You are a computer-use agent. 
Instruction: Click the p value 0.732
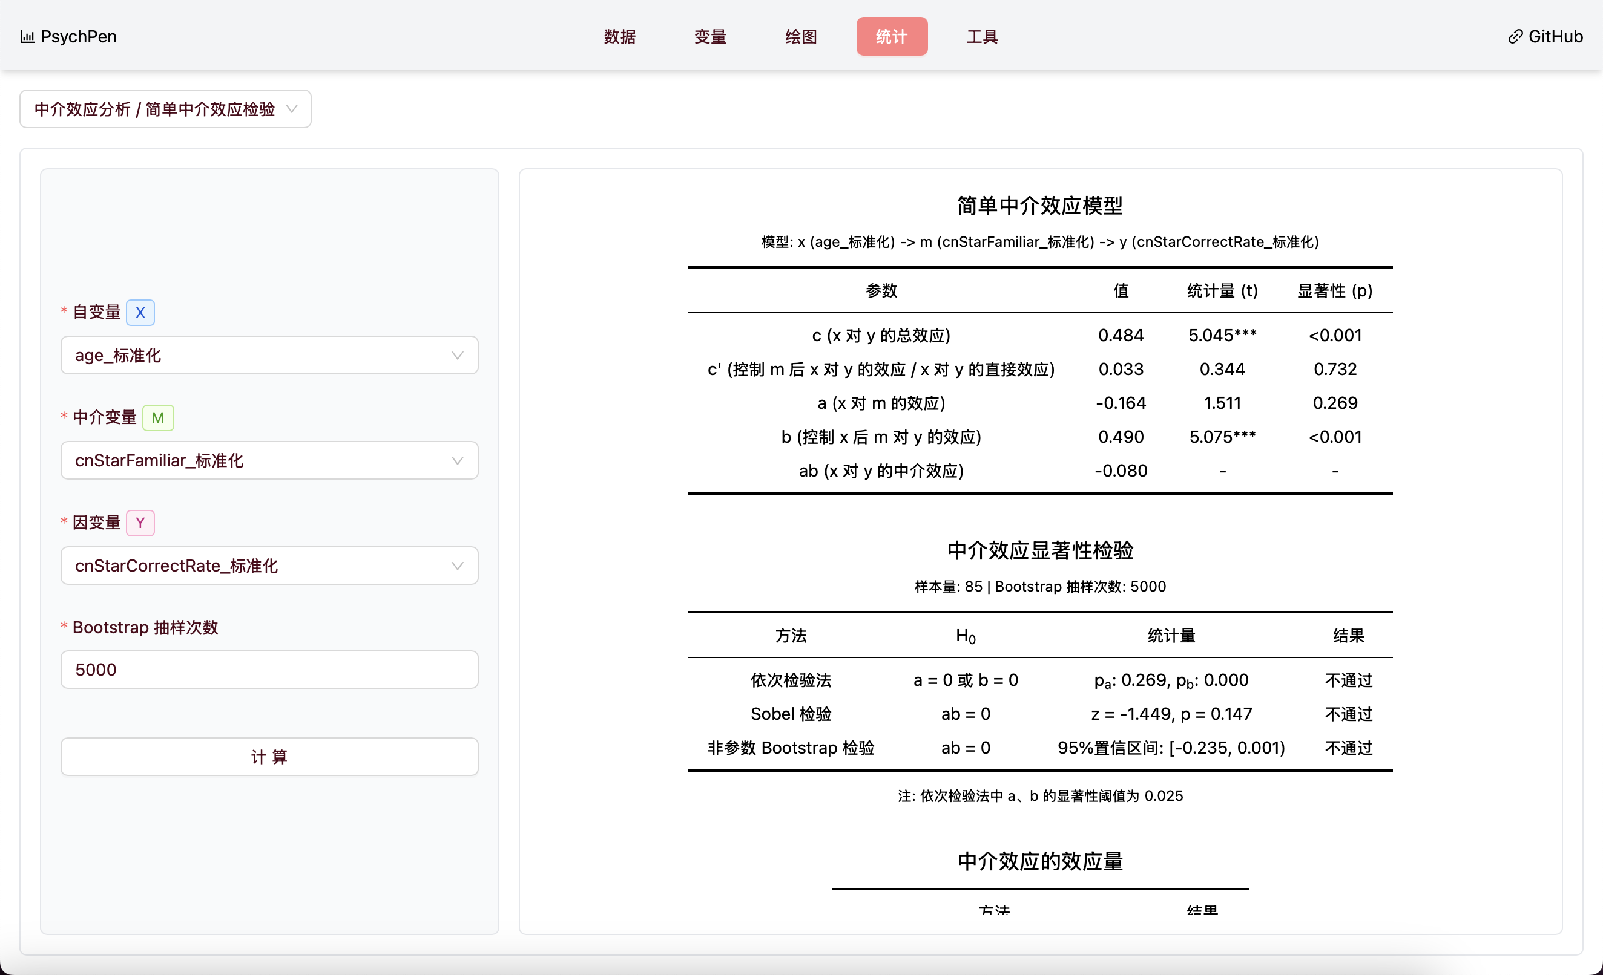click(1335, 369)
